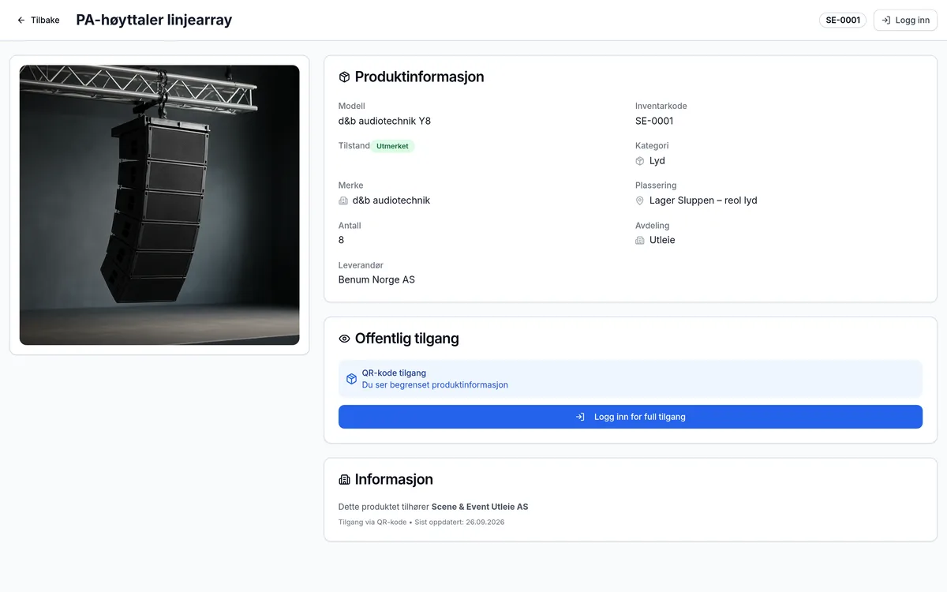Click the Inventarkode field label

[661, 106]
